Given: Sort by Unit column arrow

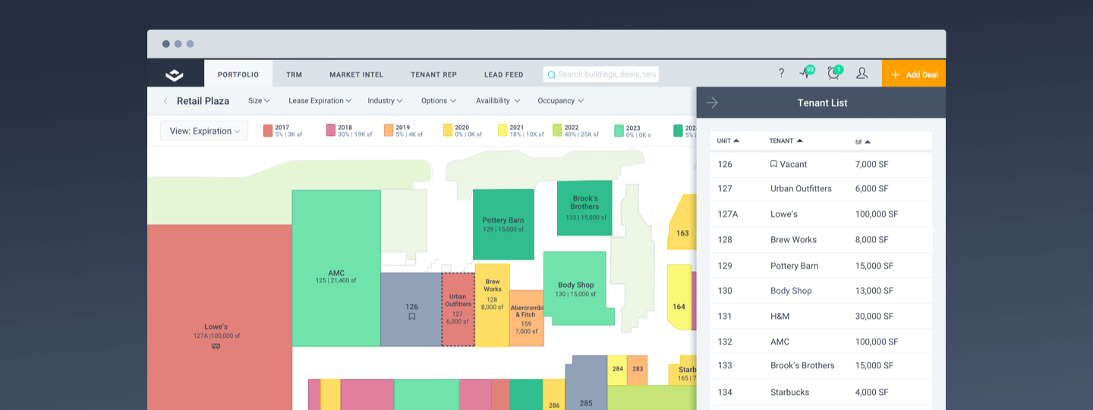Looking at the screenshot, I should (736, 141).
